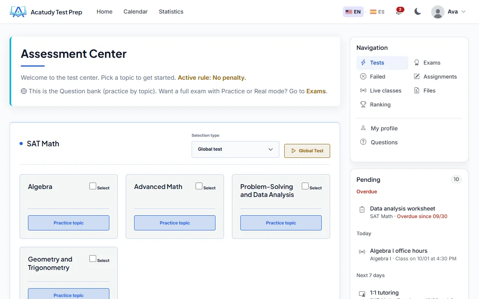Click the Acatudy Test Prep logo icon

point(18,12)
